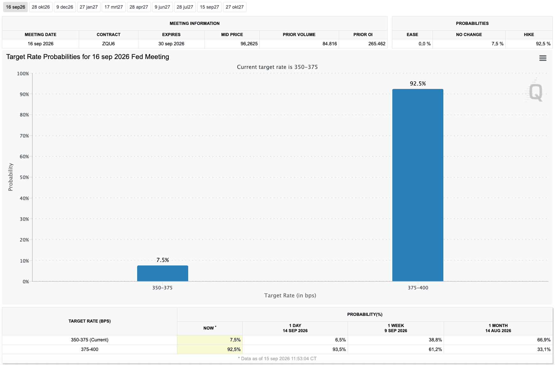Screen dimensions: 555x365
Task: Select the 27 okt27 meeting tab
Action: click(235, 7)
